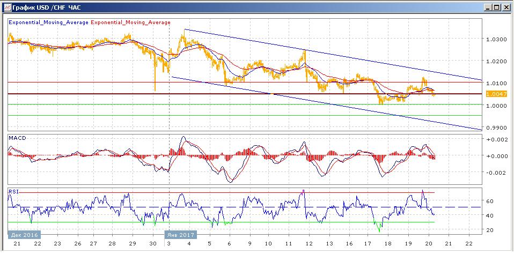514x254 pixels.
Task: Click the -0.002 MACD axis label
Action: click(496, 173)
